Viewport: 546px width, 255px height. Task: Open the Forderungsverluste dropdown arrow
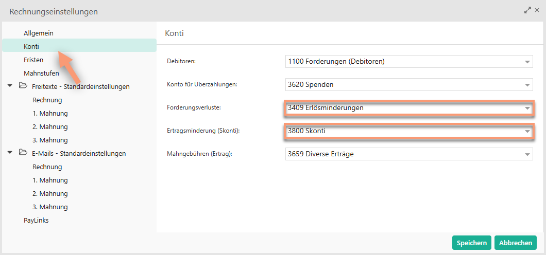(x=527, y=108)
